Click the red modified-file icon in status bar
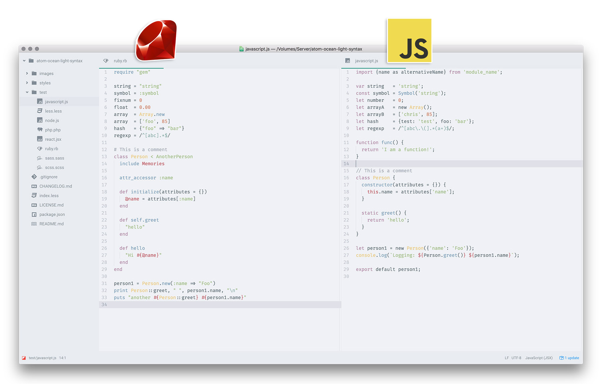 [24, 358]
